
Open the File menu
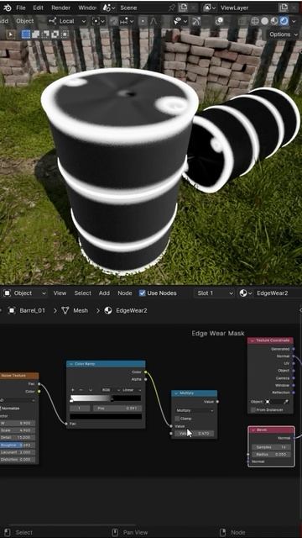pyautogui.click(x=20, y=8)
